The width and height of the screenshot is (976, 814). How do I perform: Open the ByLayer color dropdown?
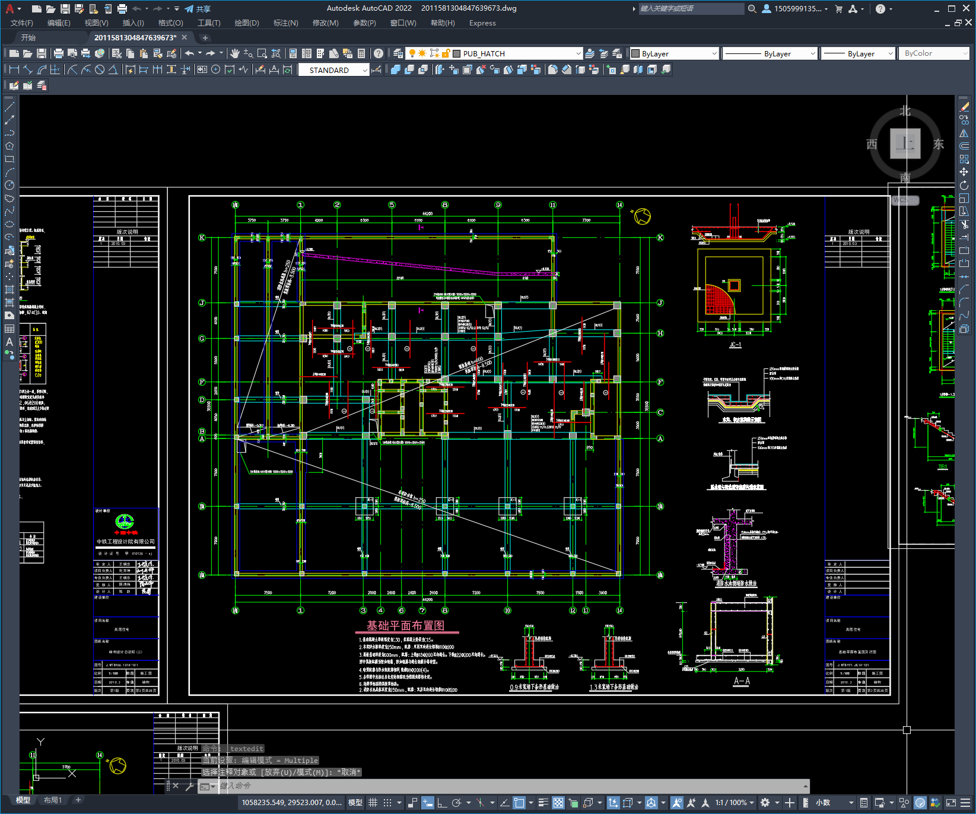tap(674, 53)
